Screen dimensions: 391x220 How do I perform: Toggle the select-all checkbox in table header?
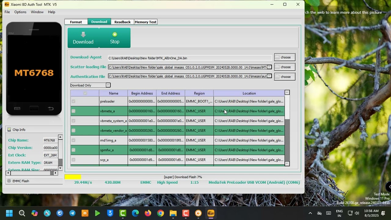(x=85, y=93)
